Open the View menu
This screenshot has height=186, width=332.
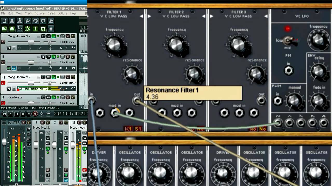point(19,13)
